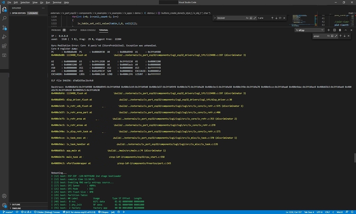Switch to the DEBUG CONSOLE tab
Image resolution: width=356 pixels, height=214 pixels.
tap(87, 30)
